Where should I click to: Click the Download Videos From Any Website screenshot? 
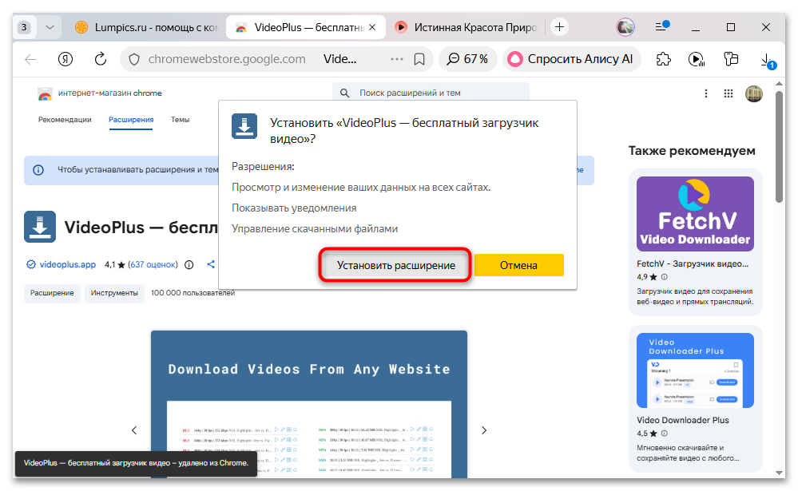pyautogui.click(x=309, y=404)
